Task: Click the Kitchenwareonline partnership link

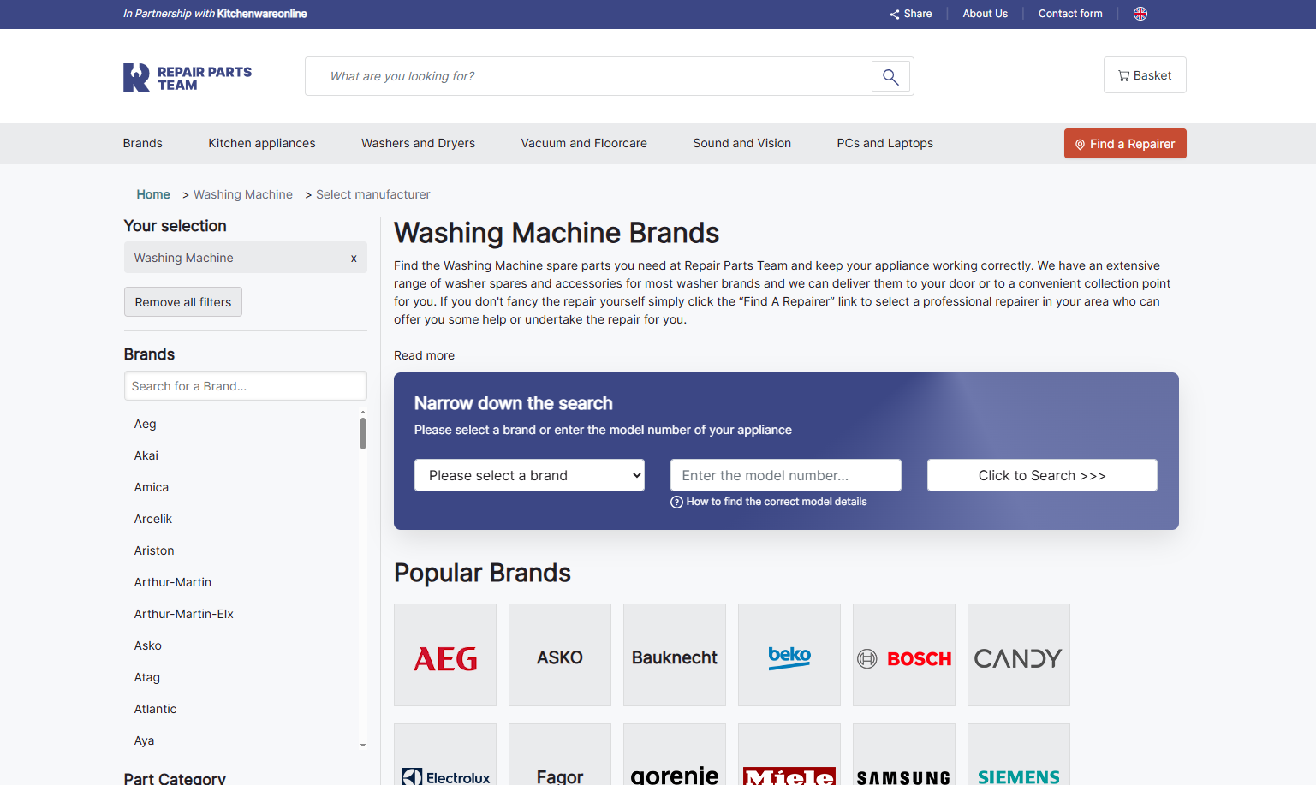Action: coord(262,14)
